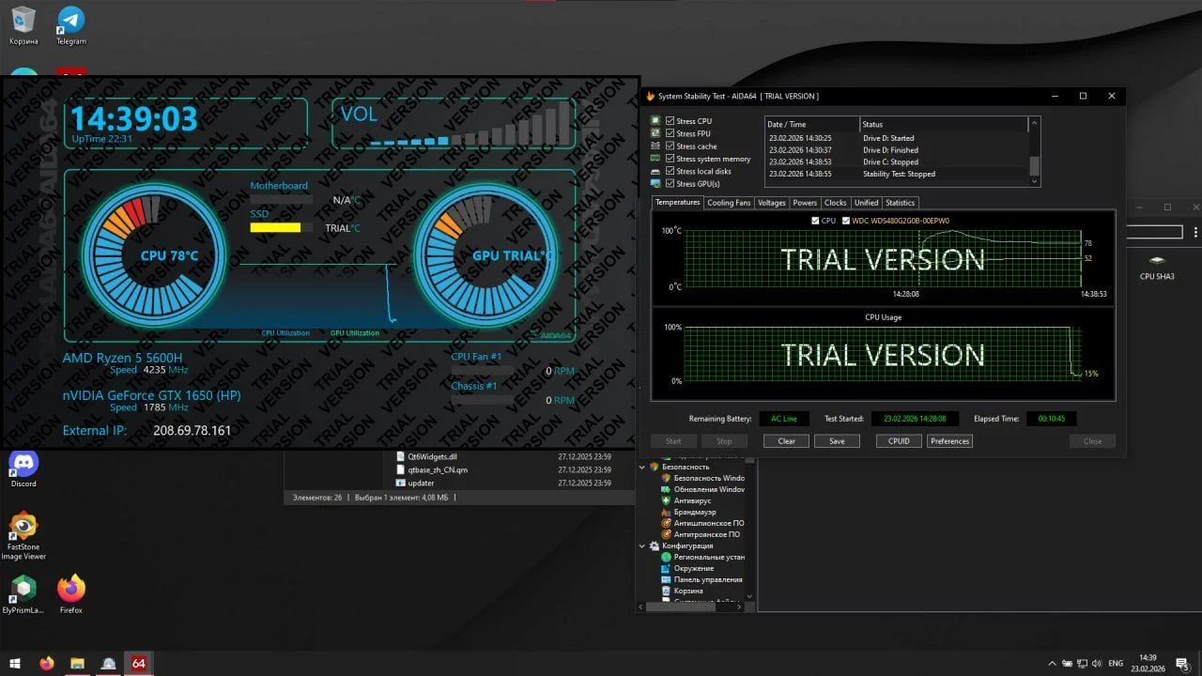Open the Preferences dialog

[x=949, y=441]
